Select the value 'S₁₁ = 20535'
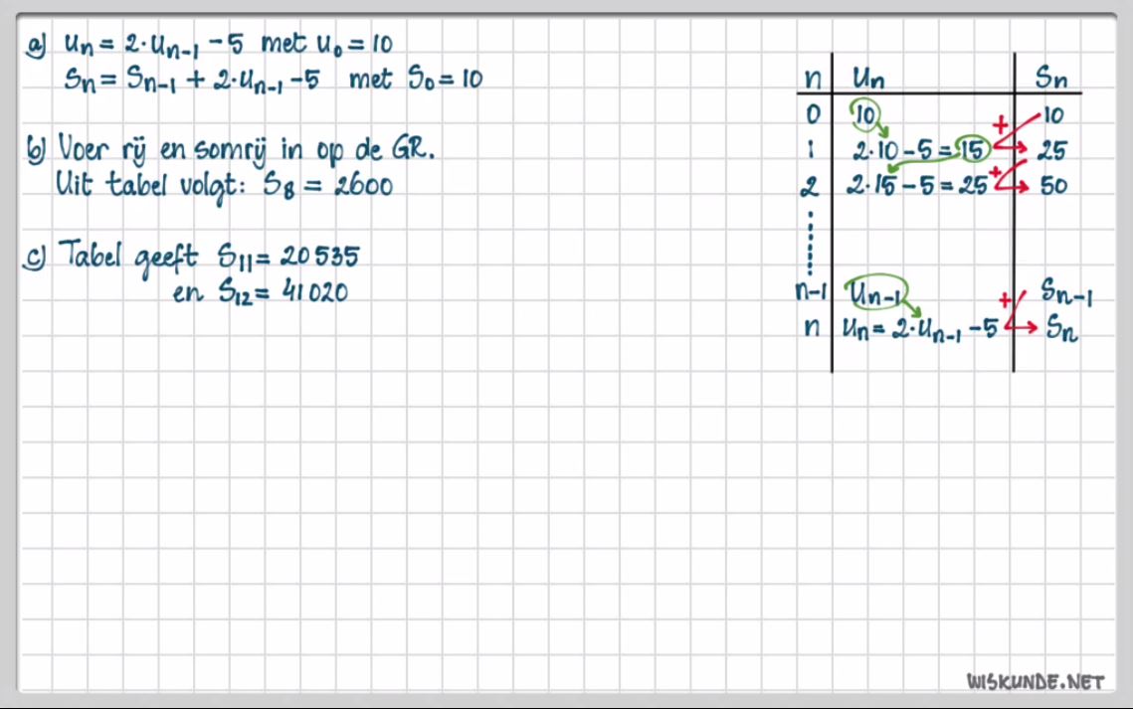The height and width of the screenshot is (709, 1133). coord(288,257)
